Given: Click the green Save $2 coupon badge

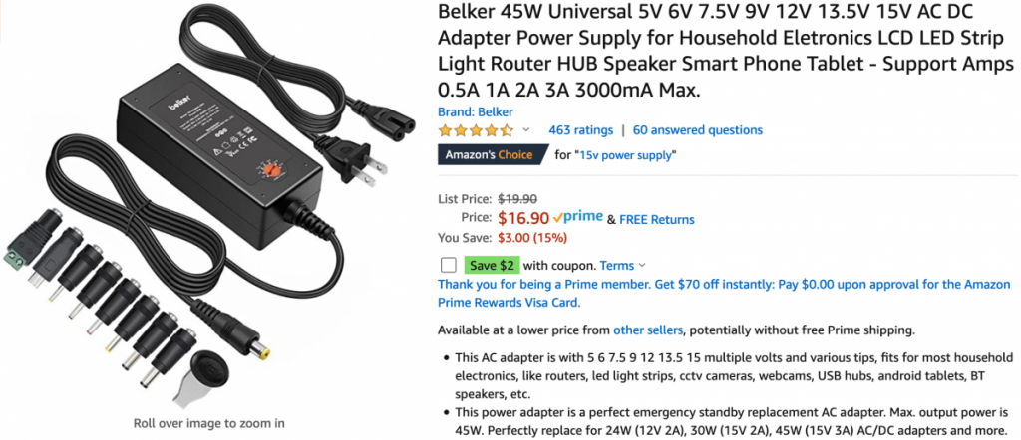Looking at the screenshot, I should pyautogui.click(x=492, y=265).
